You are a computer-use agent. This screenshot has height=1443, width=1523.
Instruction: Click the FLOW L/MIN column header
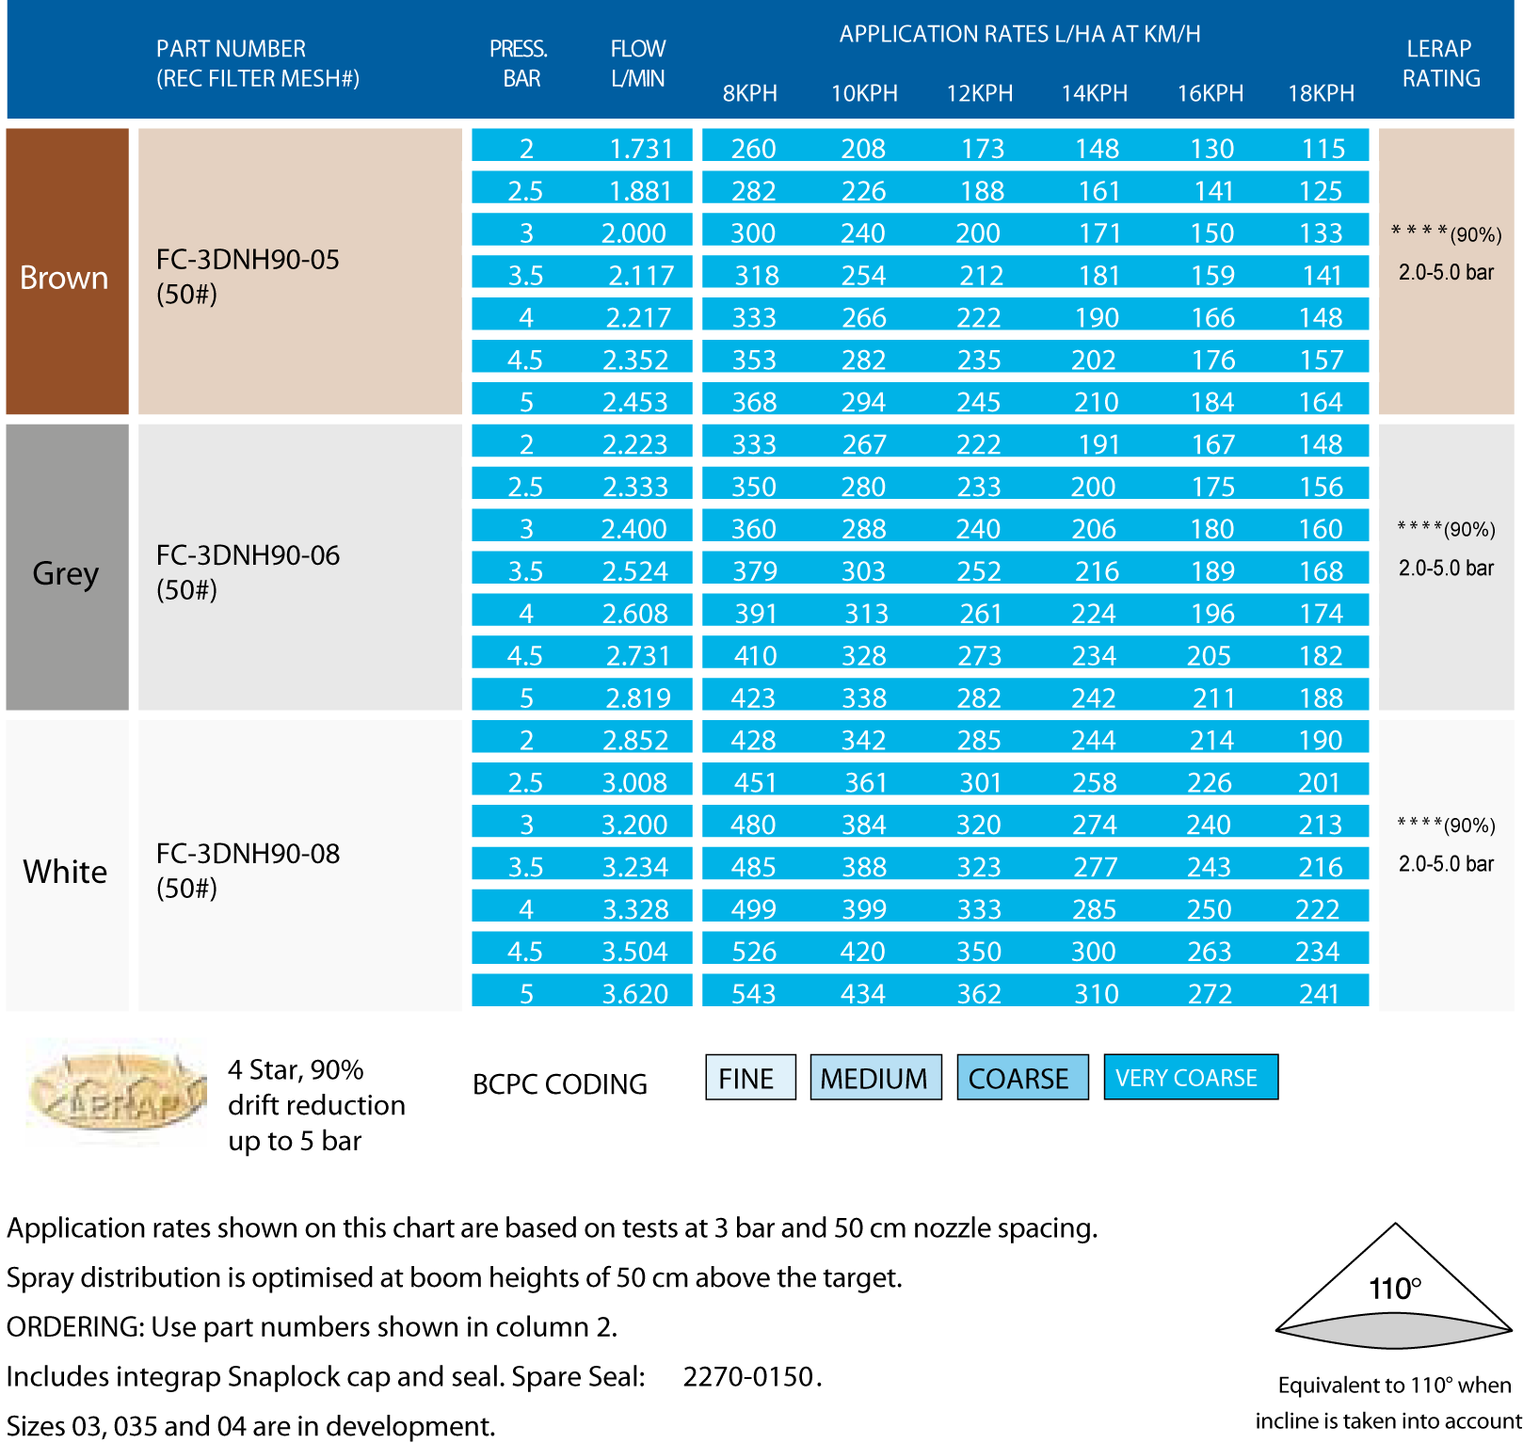(x=637, y=63)
